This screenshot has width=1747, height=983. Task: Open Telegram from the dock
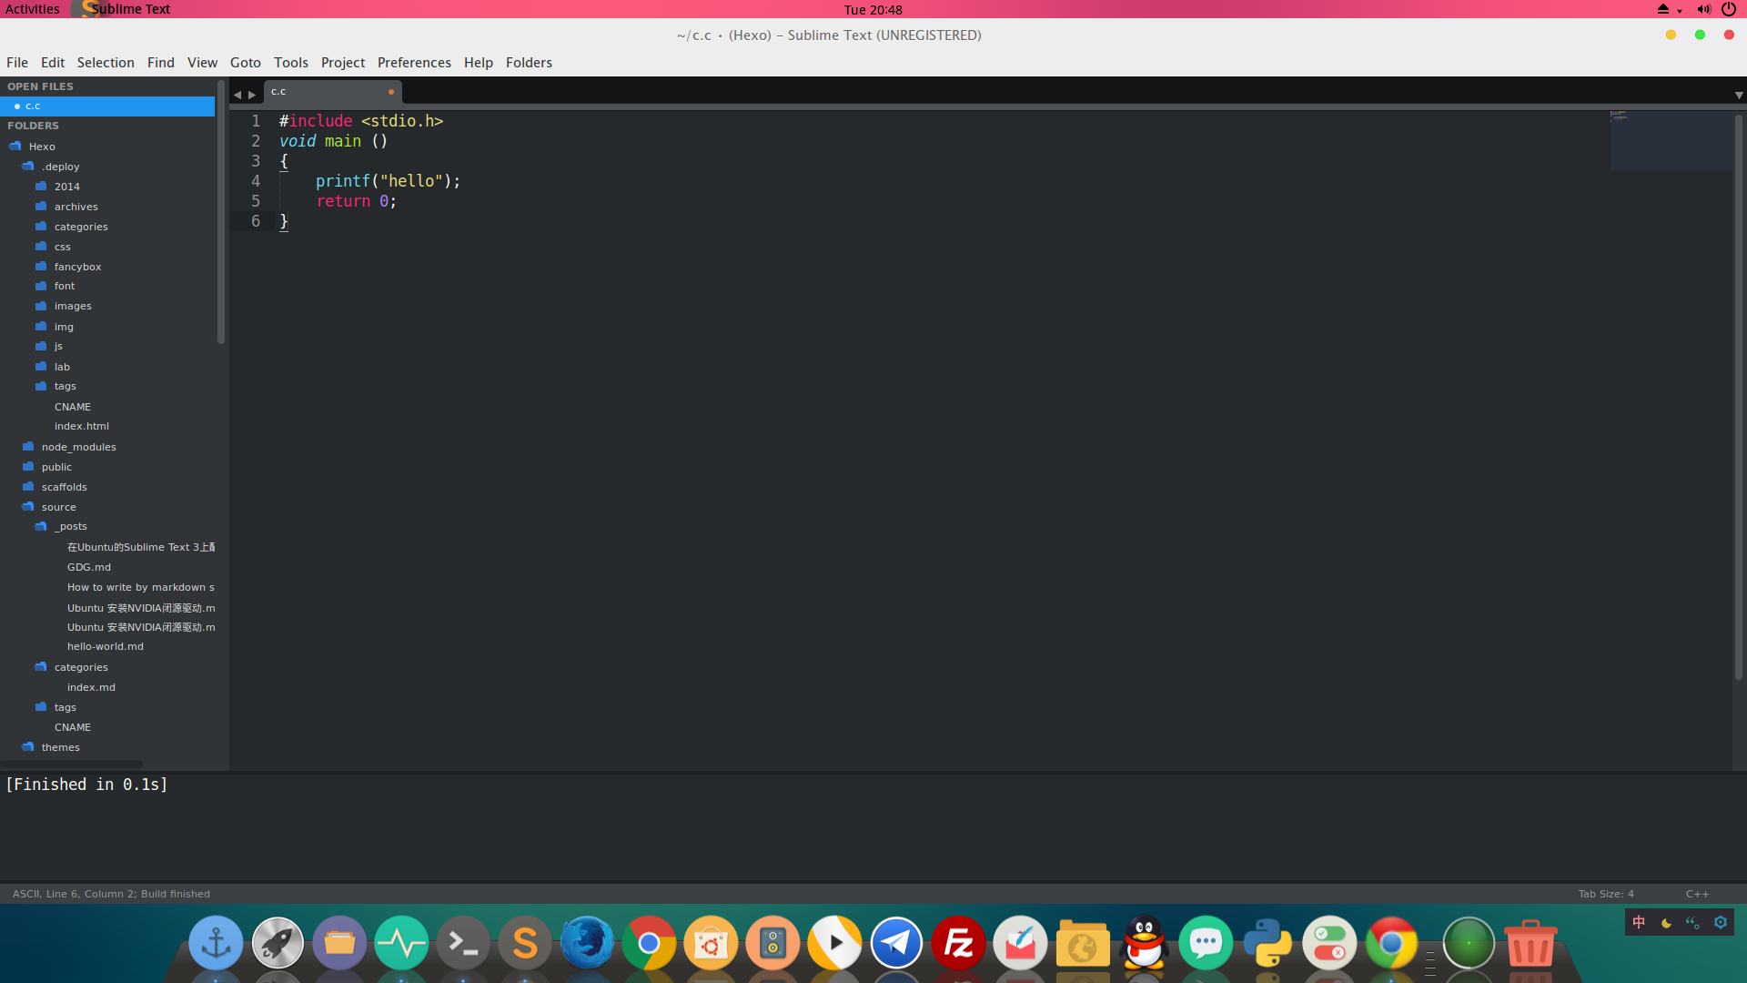(x=896, y=943)
